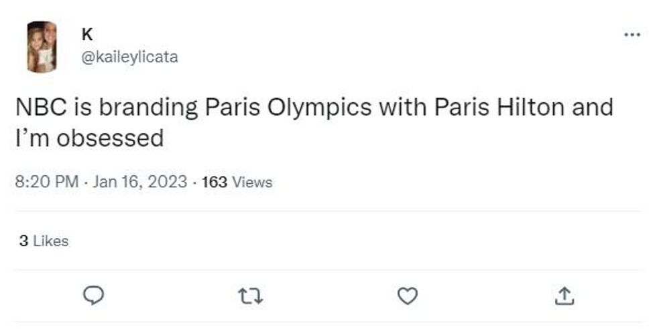
Task: Click the word Views beside the count
Action: (252, 182)
